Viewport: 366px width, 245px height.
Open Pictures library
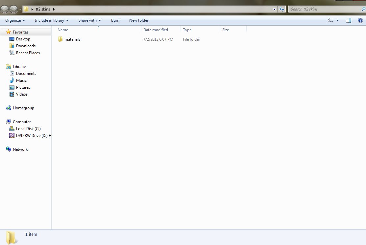[x=23, y=87]
